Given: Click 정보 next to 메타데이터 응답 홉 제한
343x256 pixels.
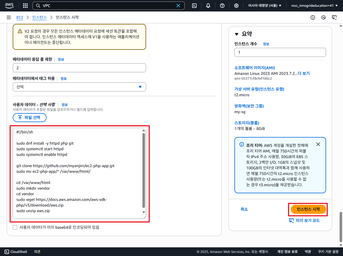Looking at the screenshot, I should pos(61,60).
